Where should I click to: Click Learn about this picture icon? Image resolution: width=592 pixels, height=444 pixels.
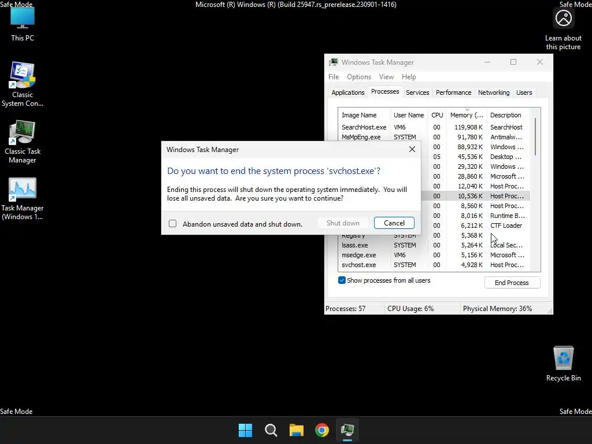(563, 29)
